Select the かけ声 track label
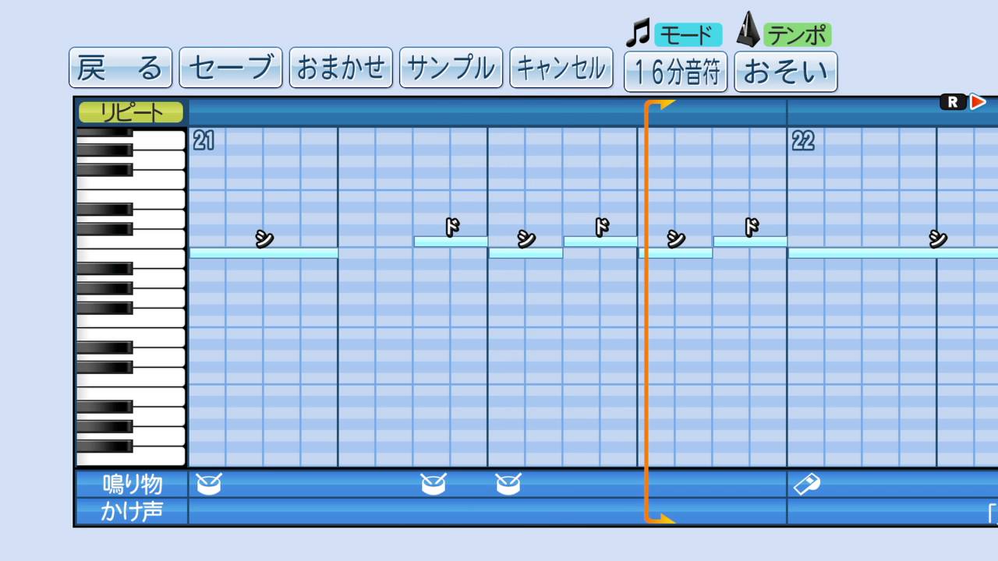The image size is (998, 561). (x=132, y=512)
